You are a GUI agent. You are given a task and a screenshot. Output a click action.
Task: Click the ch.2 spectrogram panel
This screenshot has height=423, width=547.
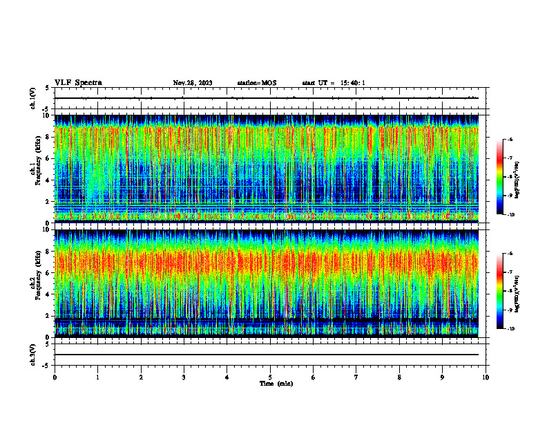click(267, 283)
